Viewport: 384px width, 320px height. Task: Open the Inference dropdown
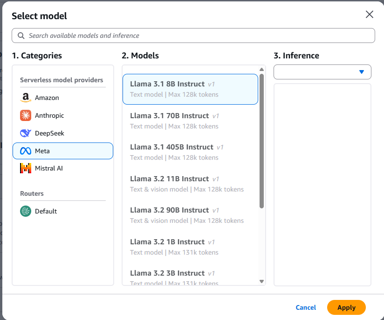(322, 72)
